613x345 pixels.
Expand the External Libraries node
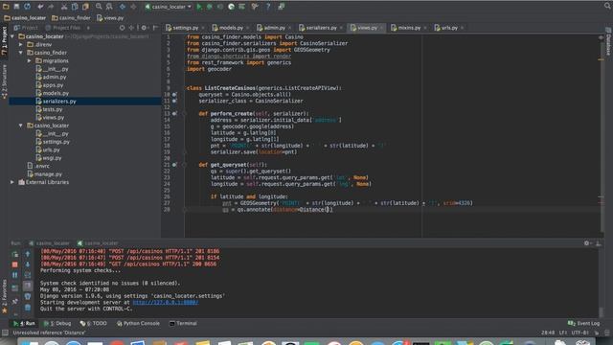point(12,182)
